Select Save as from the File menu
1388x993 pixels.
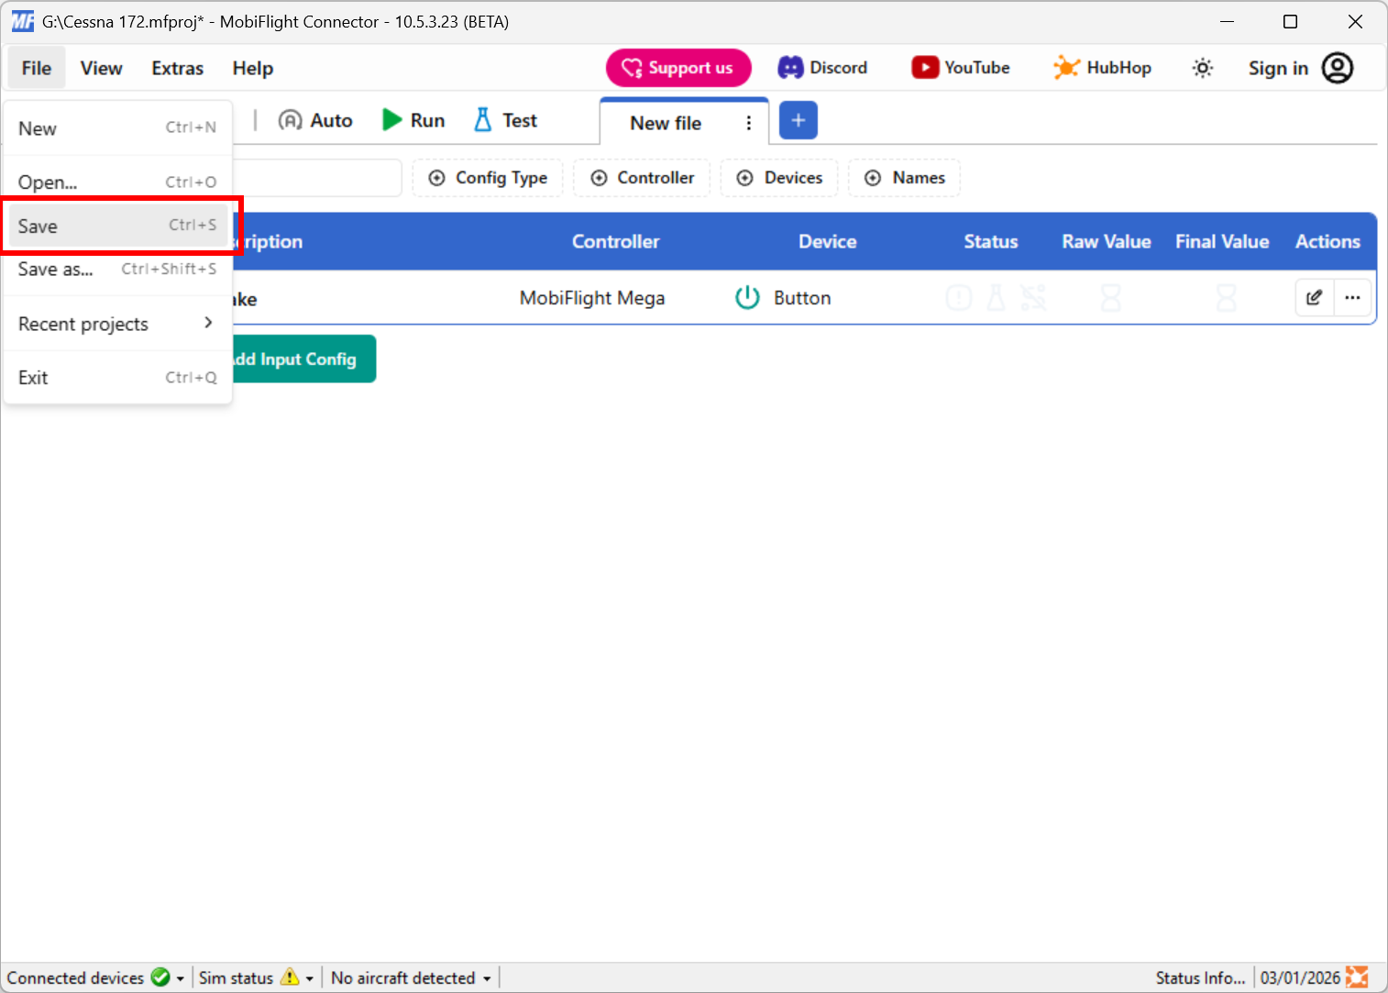pos(55,269)
